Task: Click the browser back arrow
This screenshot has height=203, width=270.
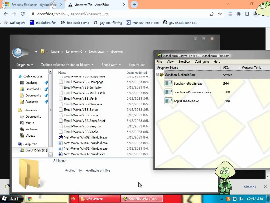Action: tap(6, 14)
